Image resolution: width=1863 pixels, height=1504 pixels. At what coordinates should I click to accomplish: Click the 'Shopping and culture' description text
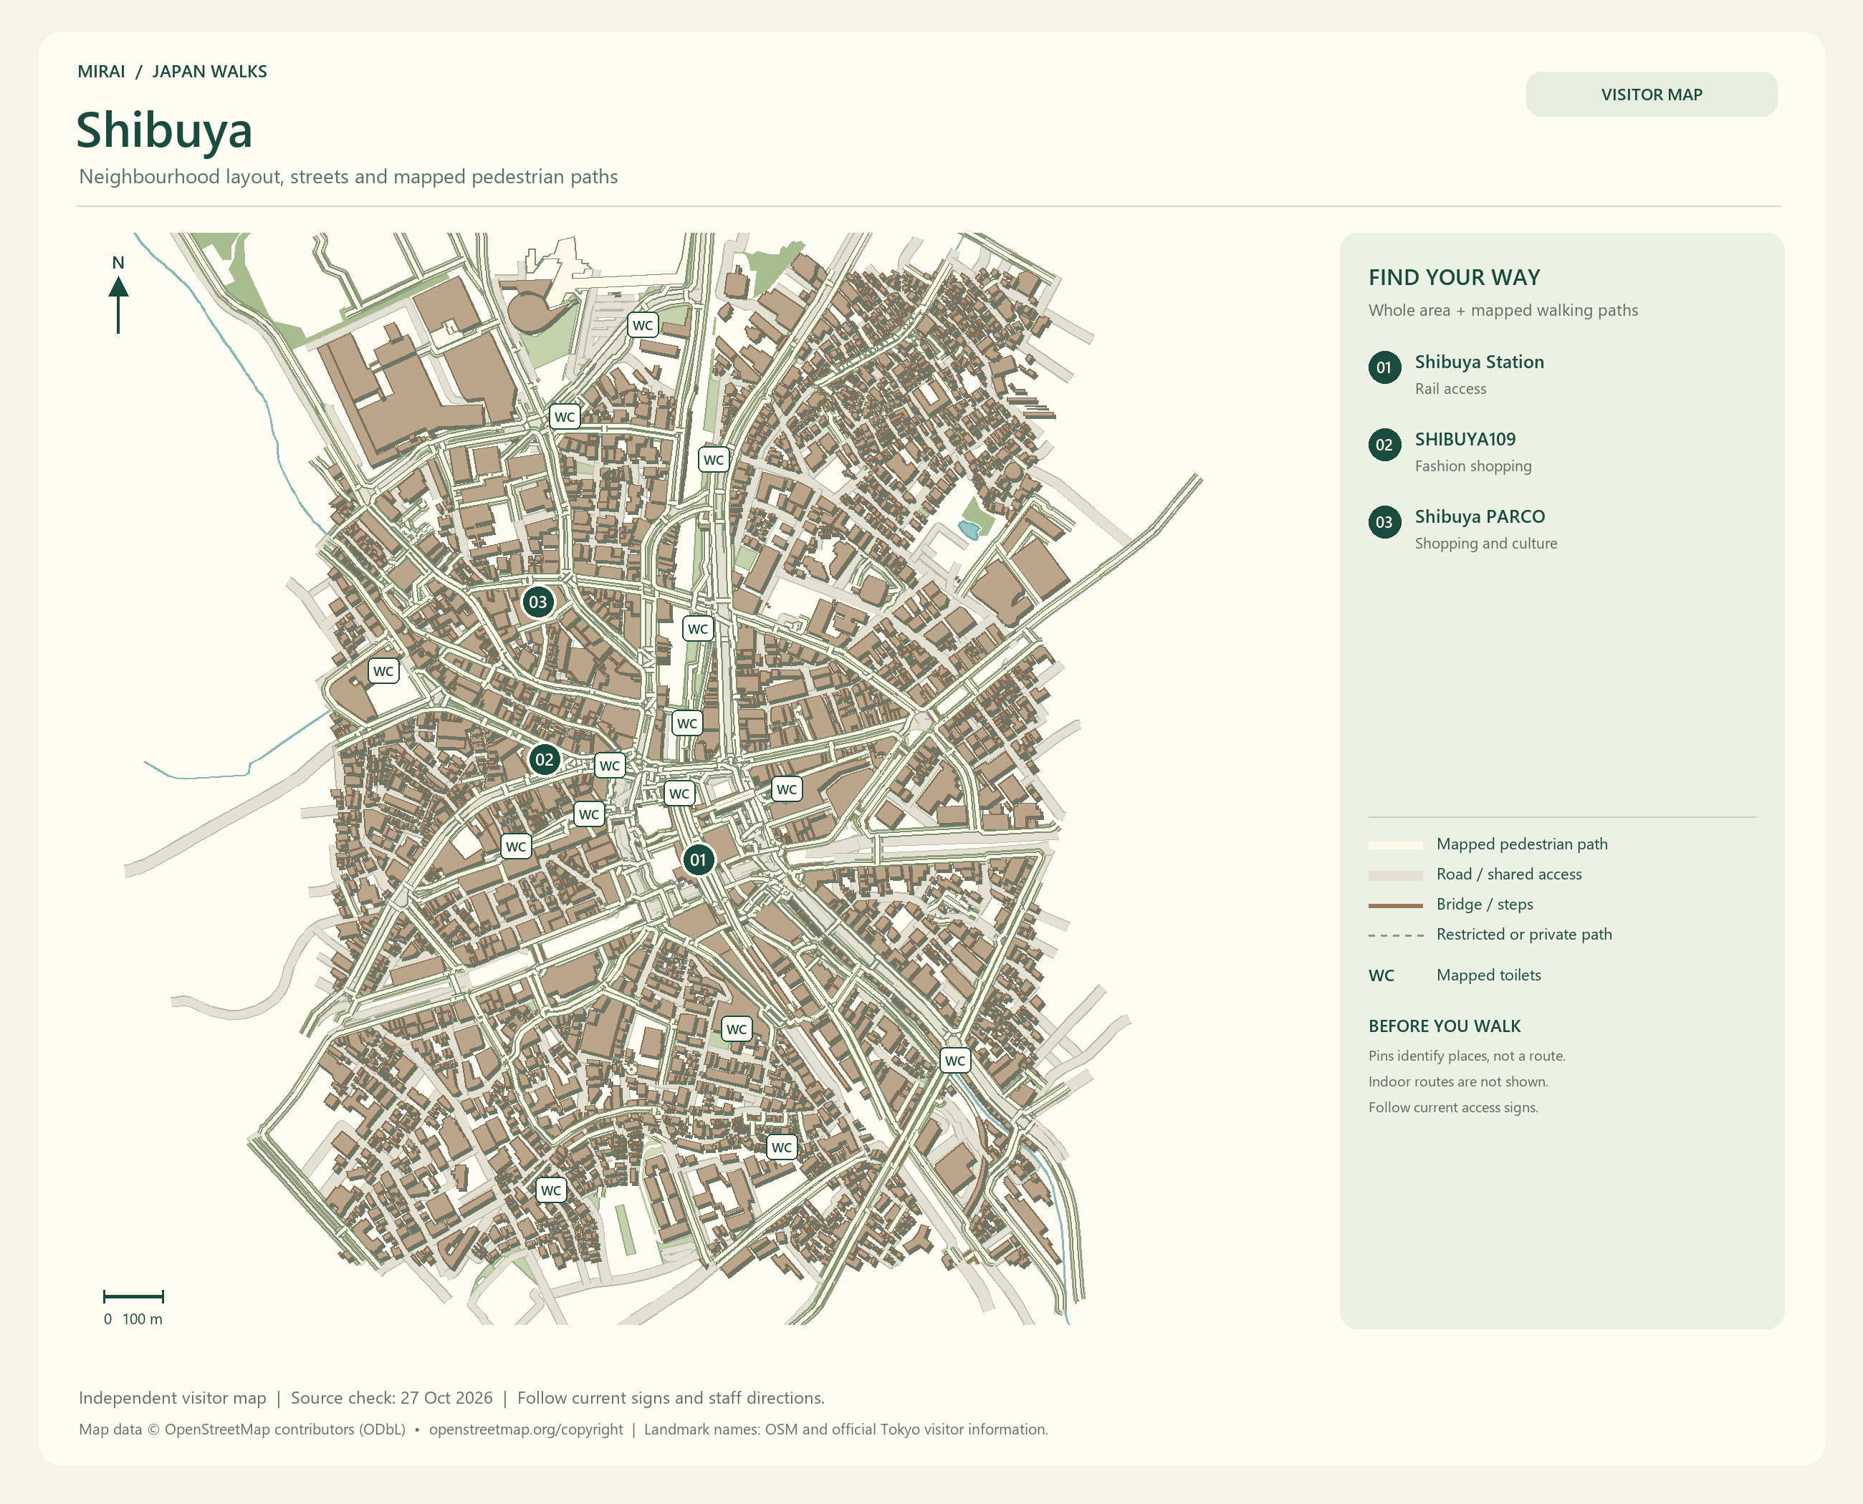click(1486, 543)
